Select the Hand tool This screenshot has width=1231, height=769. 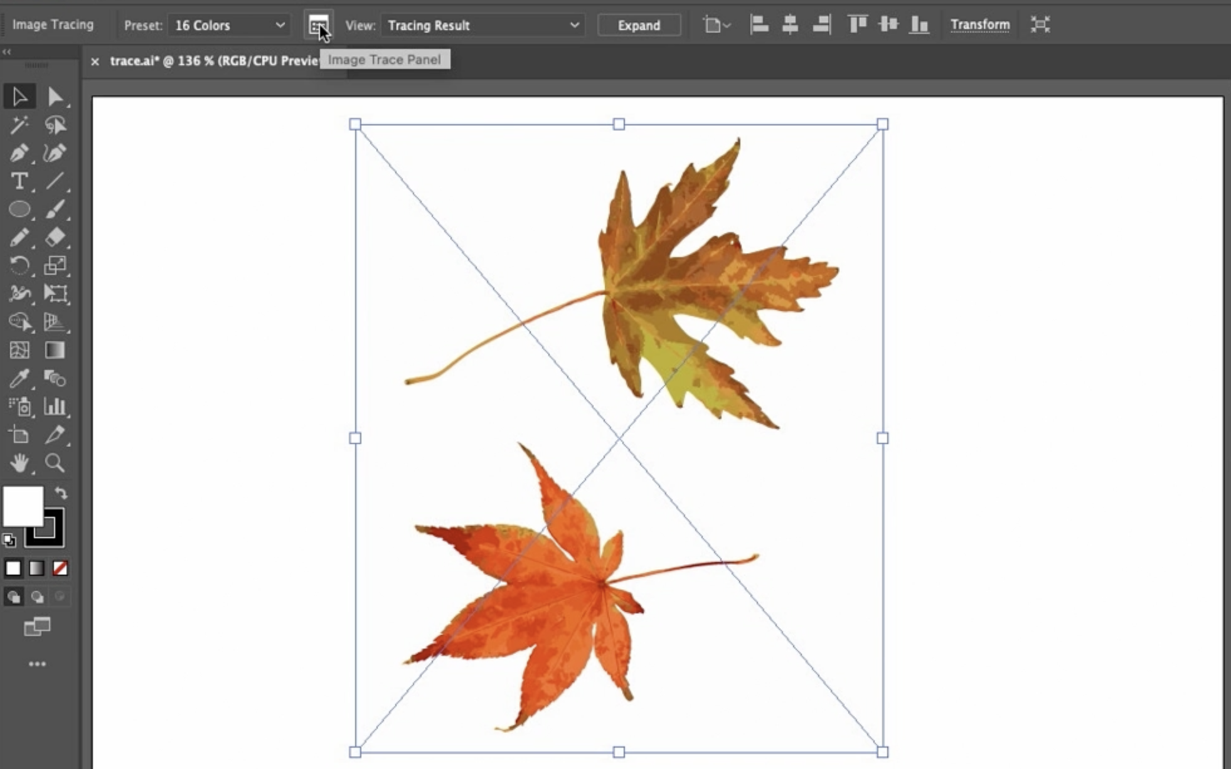[x=19, y=463]
